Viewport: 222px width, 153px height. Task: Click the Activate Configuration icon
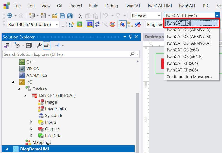(71, 25)
